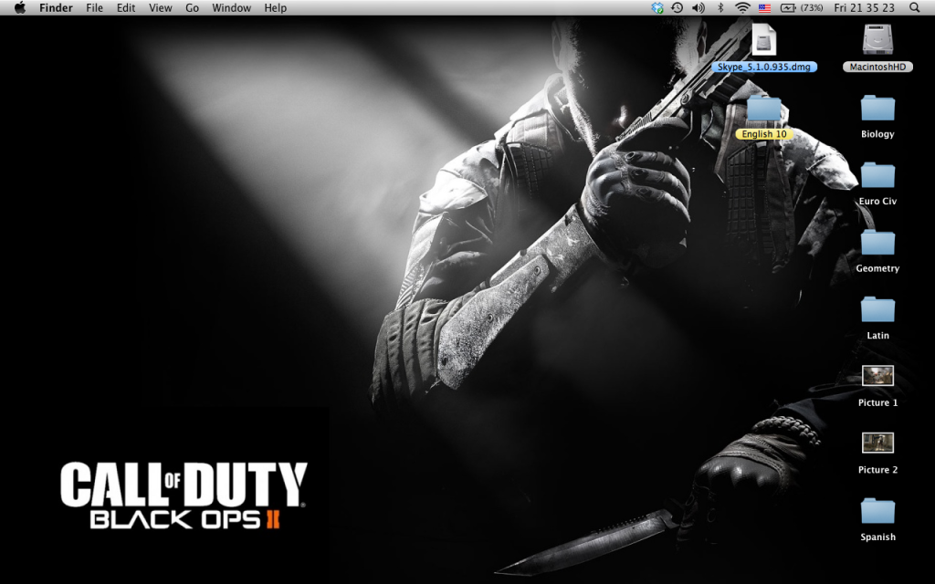
Task: Open the Window menu
Action: (231, 7)
